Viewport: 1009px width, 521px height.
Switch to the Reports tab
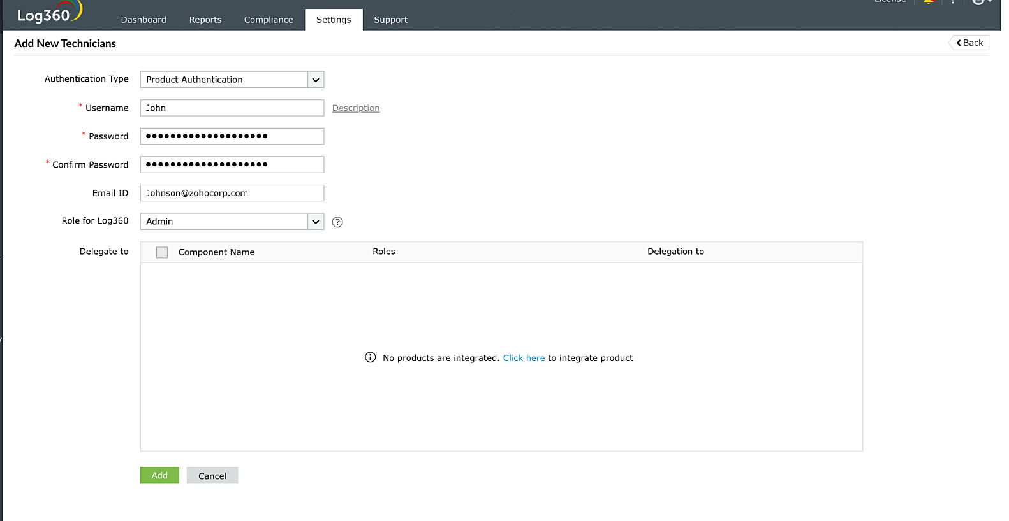205,20
